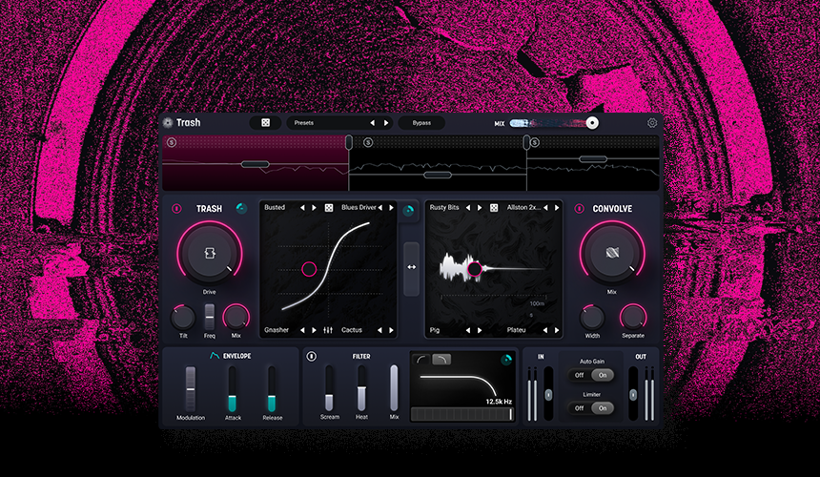Viewport: 820px width, 477px height.
Task: Click the Width knob
Action: coord(592,318)
